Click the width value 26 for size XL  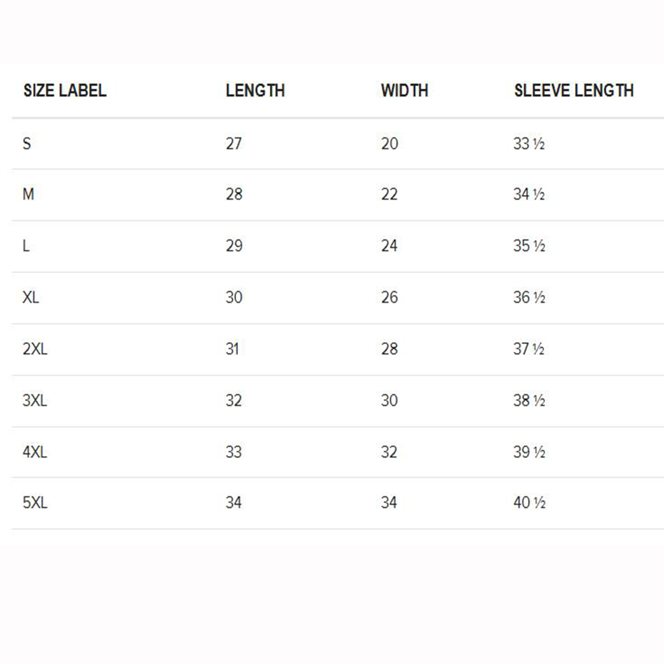pyautogui.click(x=389, y=297)
